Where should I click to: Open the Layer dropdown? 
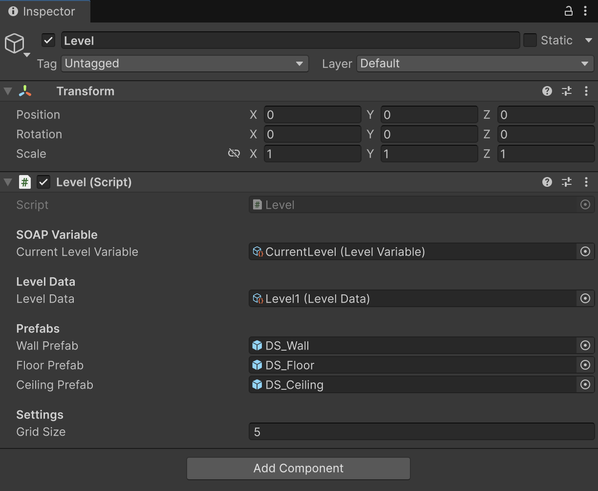point(475,64)
